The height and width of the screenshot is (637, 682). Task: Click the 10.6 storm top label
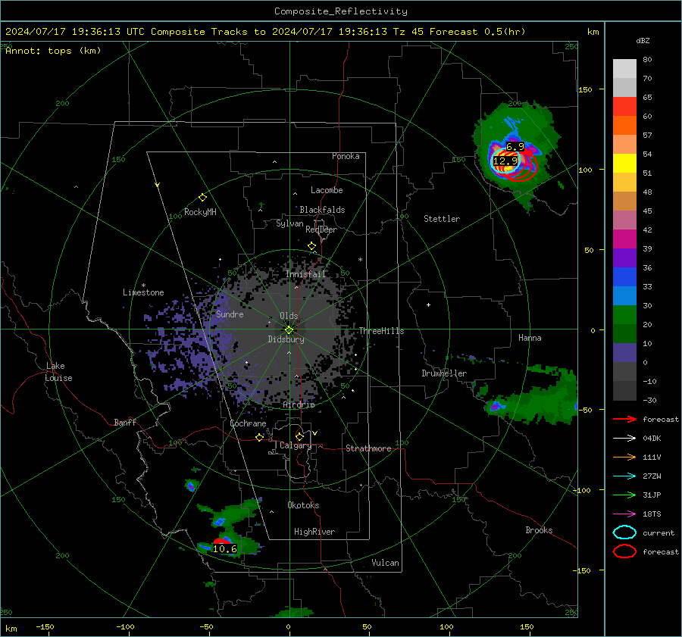click(224, 548)
